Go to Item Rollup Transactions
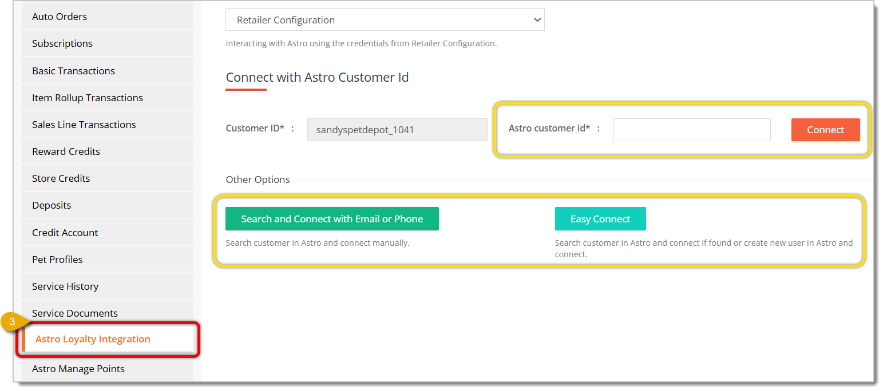 coord(108,98)
